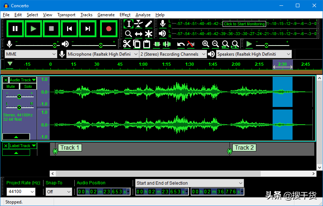Open the Edit menu

tap(18, 15)
